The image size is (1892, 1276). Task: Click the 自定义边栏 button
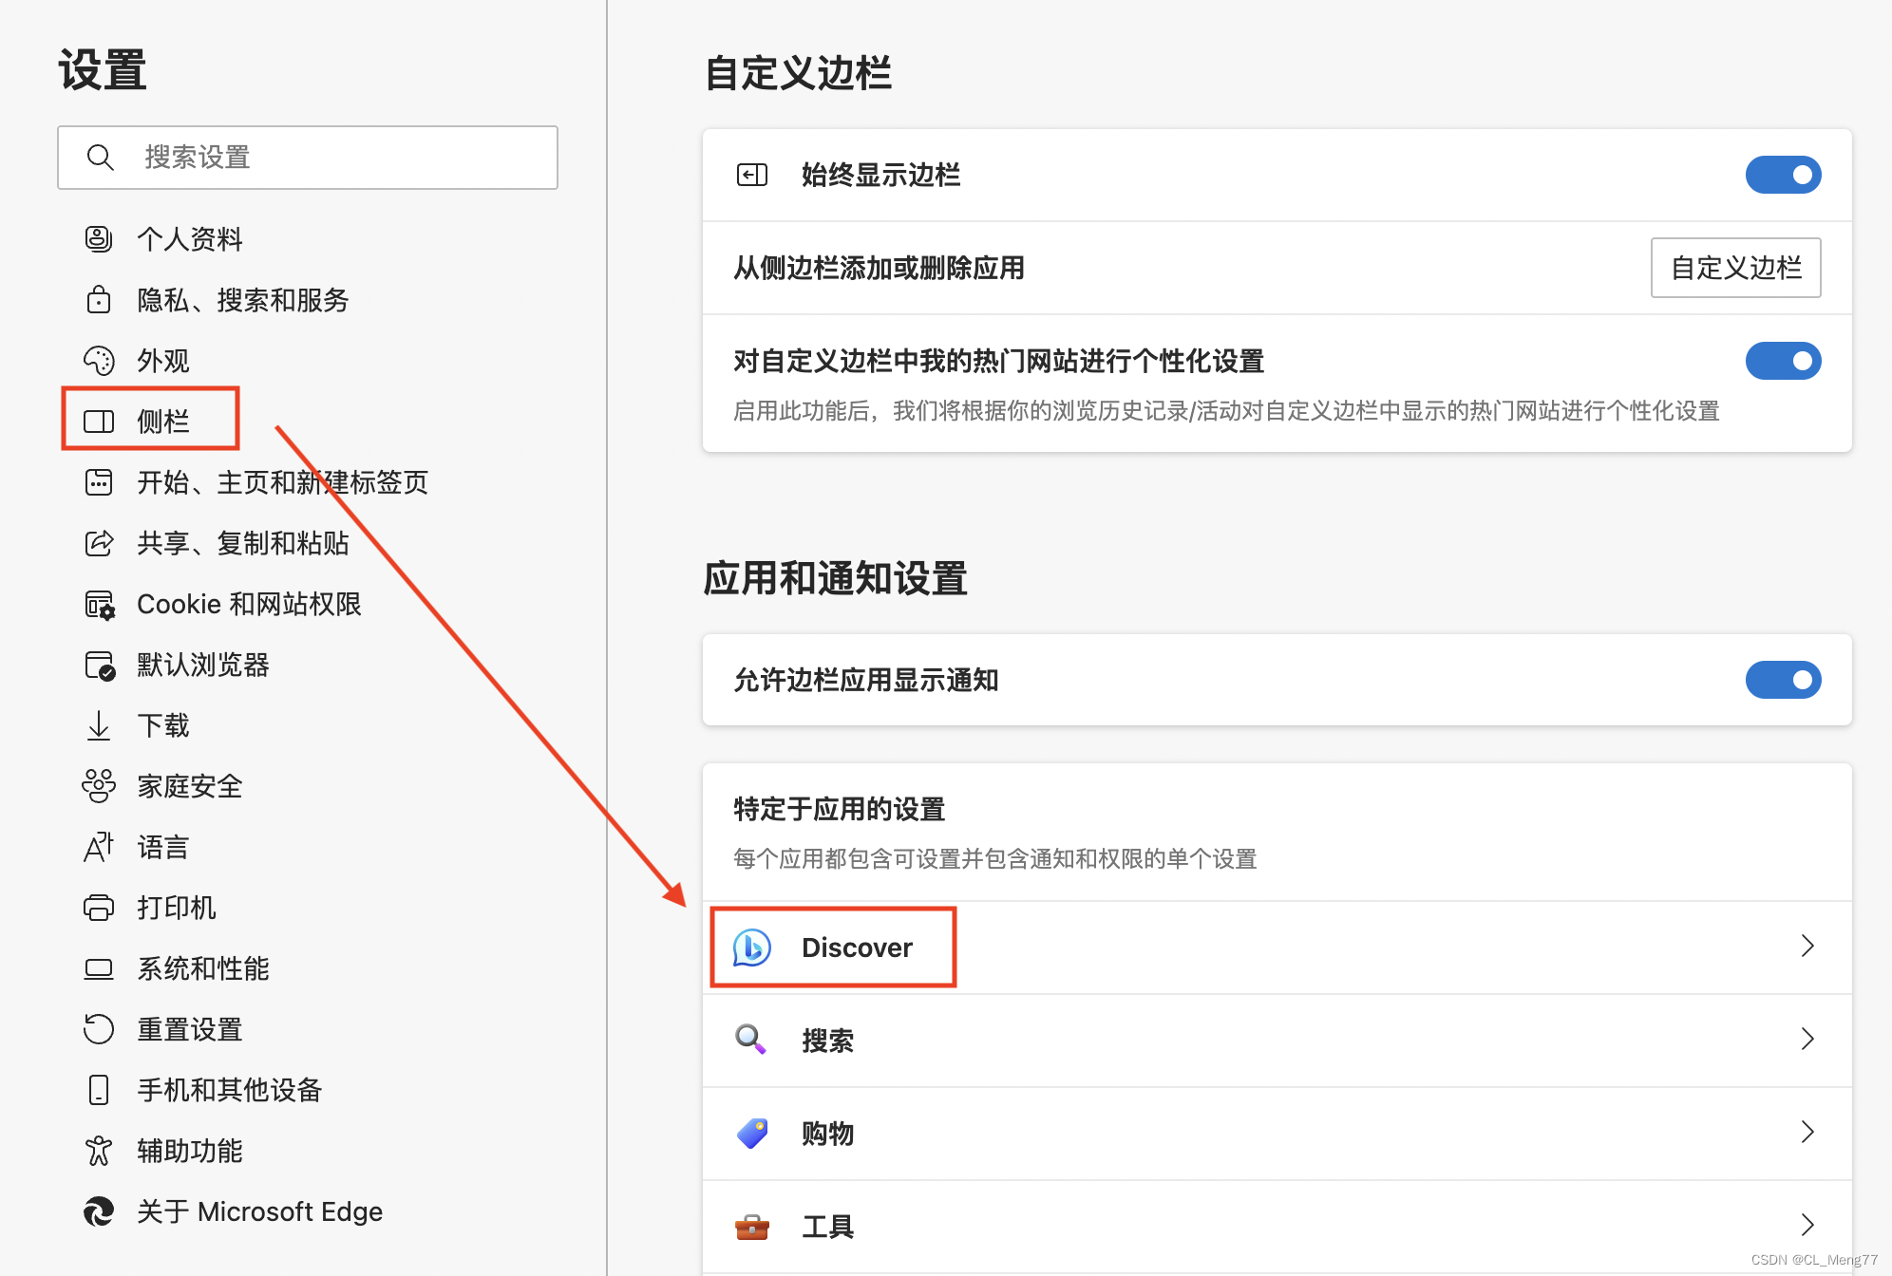[1736, 268]
